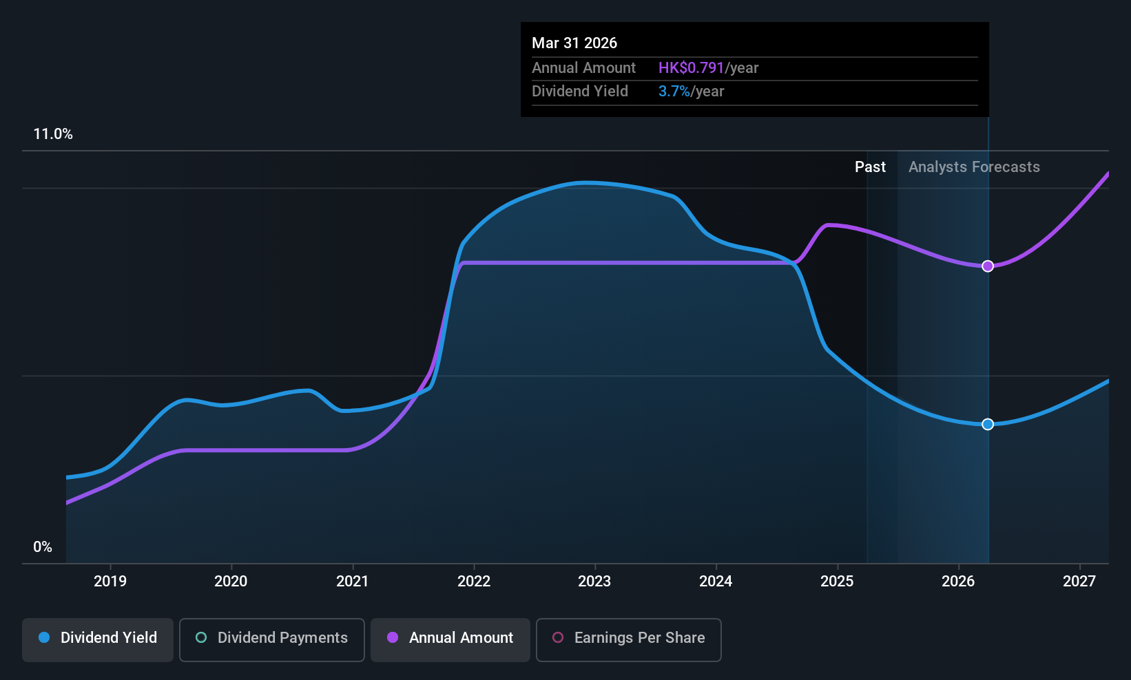Screen dimensions: 1131x680
Task: Click the 2021 x-axis label
Action: click(352, 582)
